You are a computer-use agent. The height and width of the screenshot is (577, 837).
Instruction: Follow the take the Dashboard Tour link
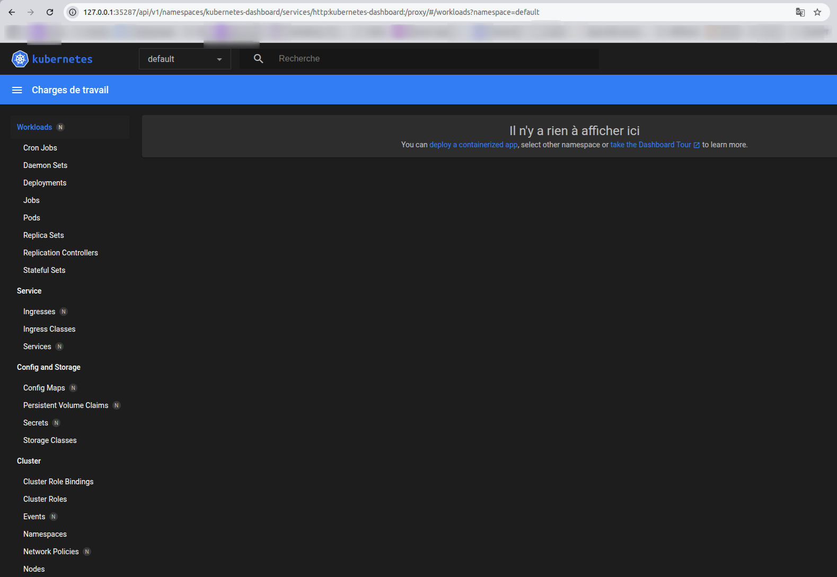point(651,145)
